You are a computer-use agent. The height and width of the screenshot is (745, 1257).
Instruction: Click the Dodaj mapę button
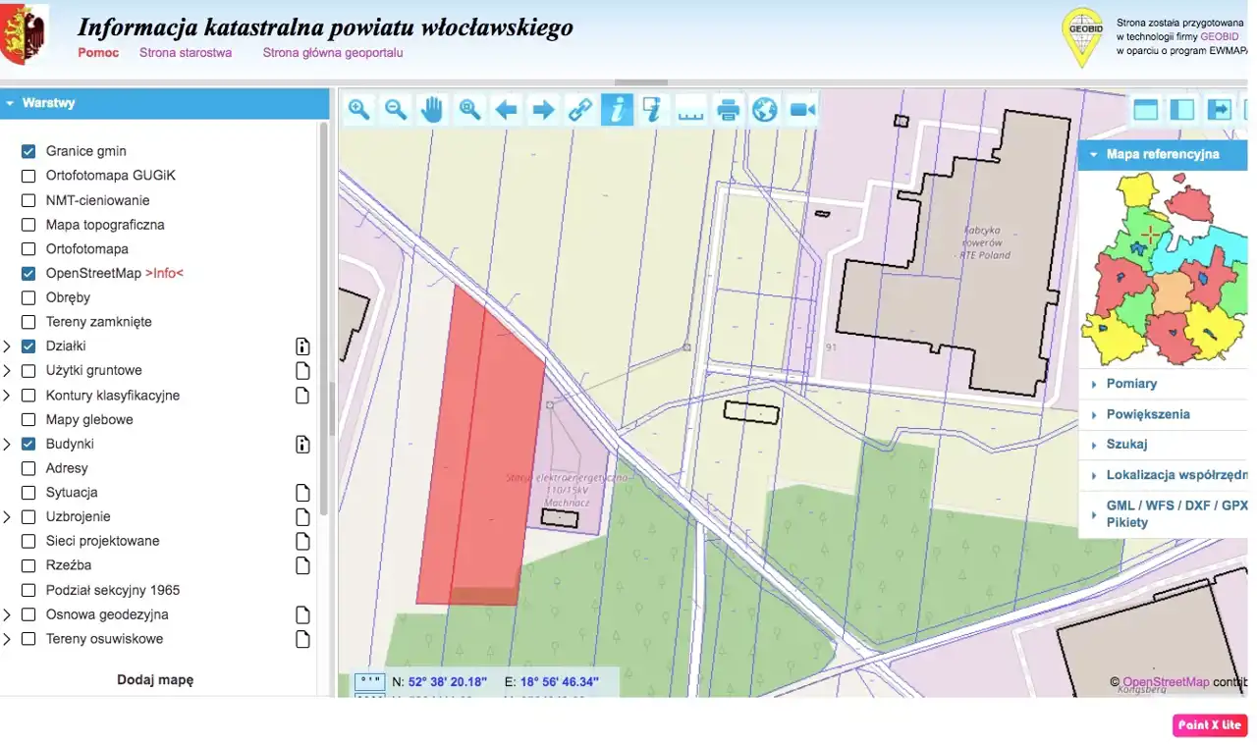tap(155, 679)
